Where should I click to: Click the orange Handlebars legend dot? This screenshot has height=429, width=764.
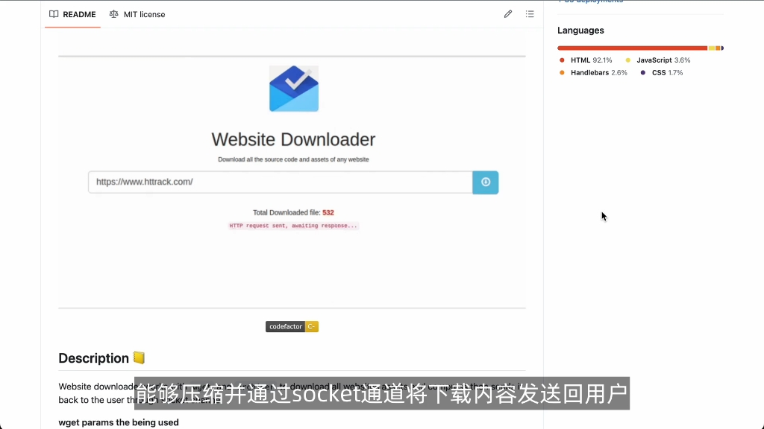coord(562,72)
